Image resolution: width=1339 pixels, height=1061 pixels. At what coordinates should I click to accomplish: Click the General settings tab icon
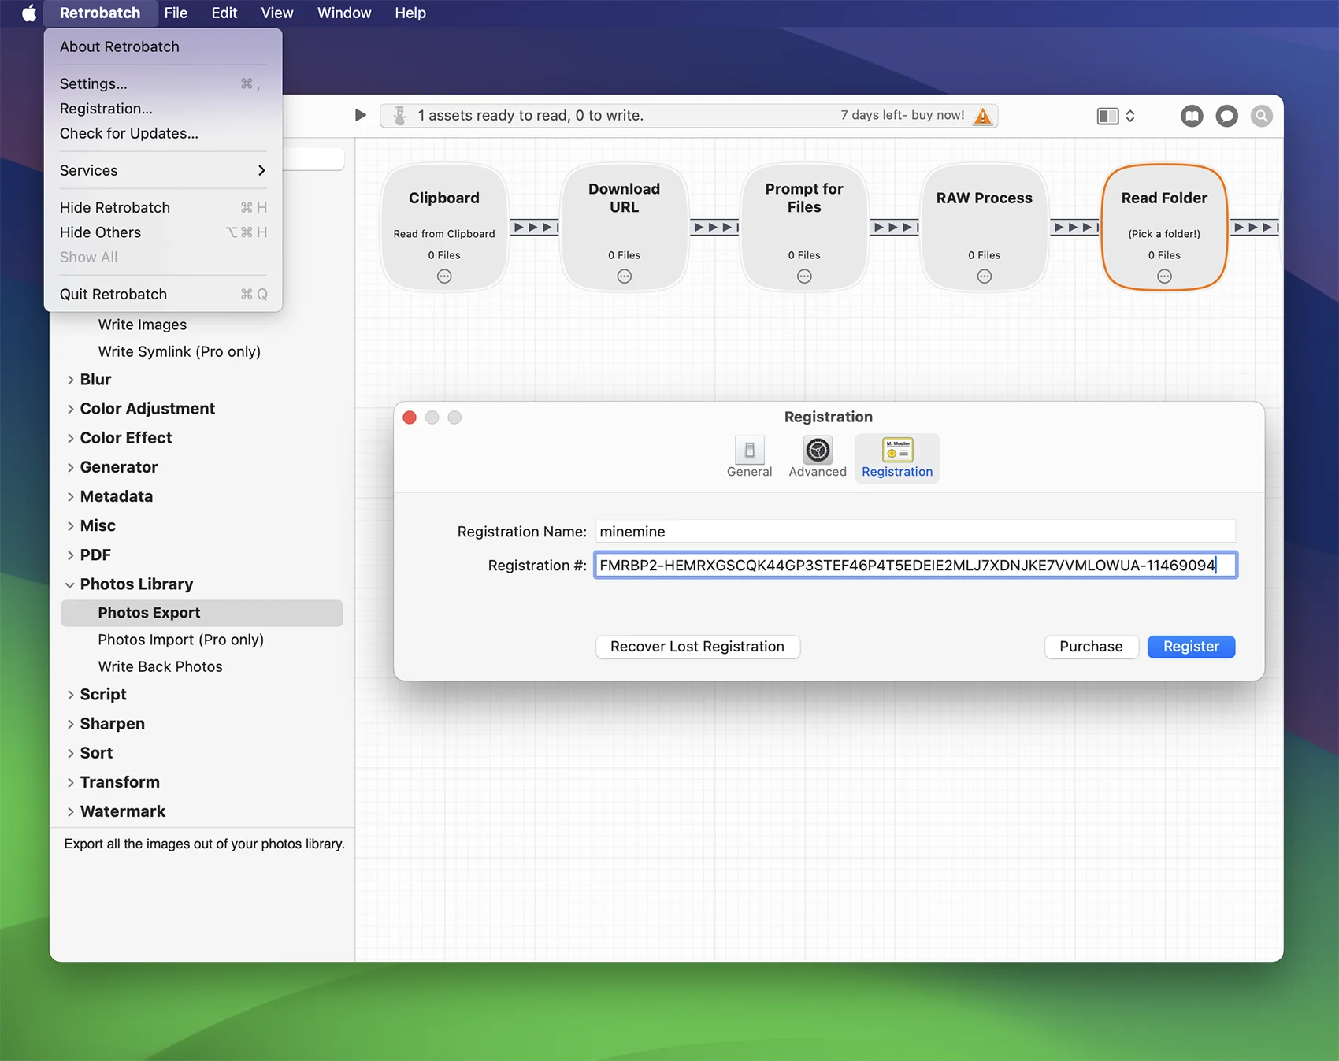[749, 457]
